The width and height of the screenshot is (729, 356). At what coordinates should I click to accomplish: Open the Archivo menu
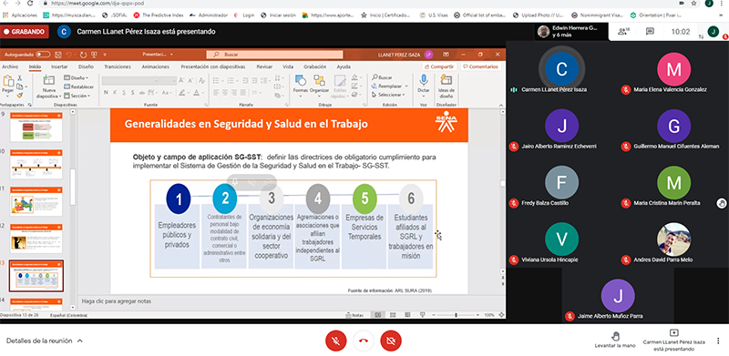[x=10, y=66]
